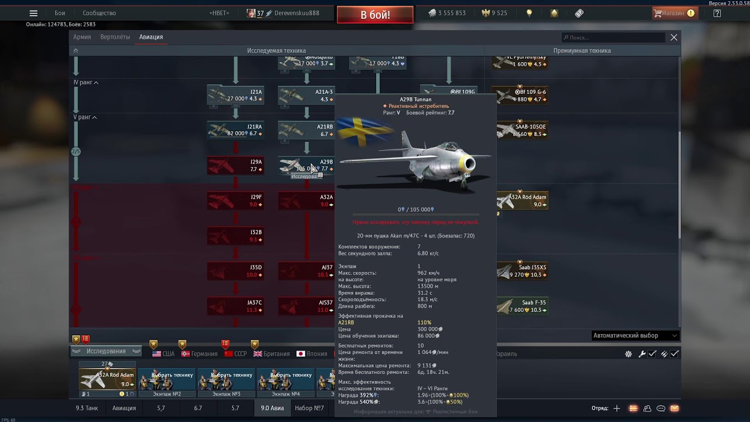Screen dimensions: 750x422
Task: Switch to the Армия tab
Action: (82, 37)
